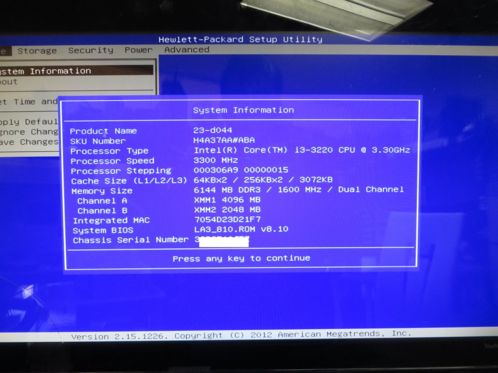Click the 6144 MB DDR3 memory value

tap(299, 190)
